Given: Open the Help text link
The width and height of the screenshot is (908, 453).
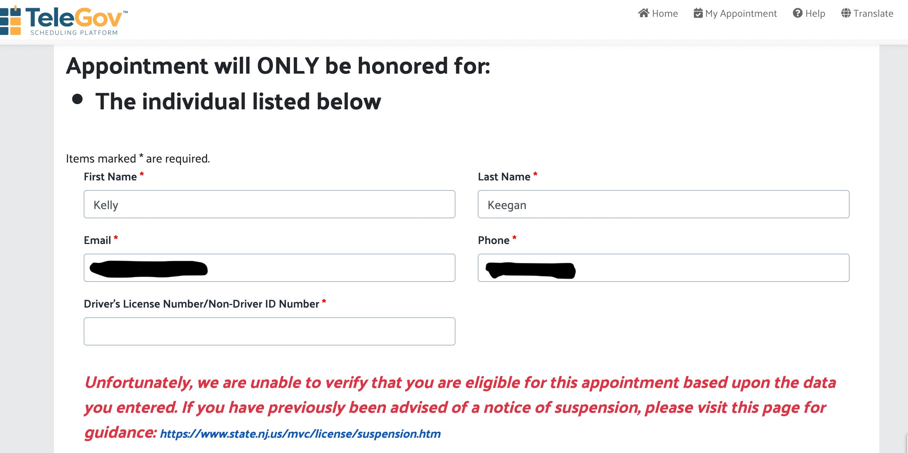Looking at the screenshot, I should tap(815, 14).
